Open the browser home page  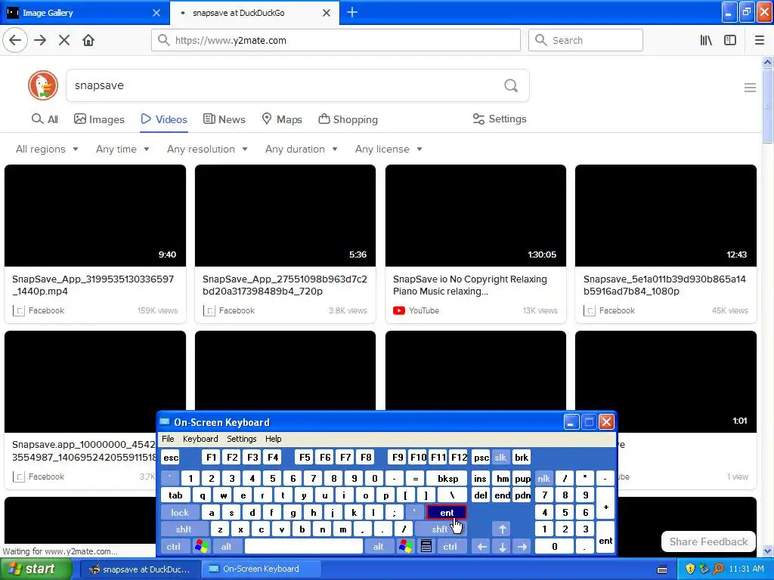pyautogui.click(x=88, y=40)
